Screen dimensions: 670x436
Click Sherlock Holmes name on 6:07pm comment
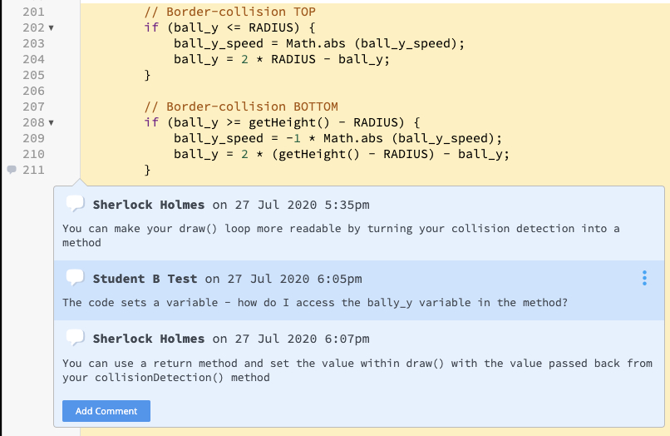coord(148,339)
